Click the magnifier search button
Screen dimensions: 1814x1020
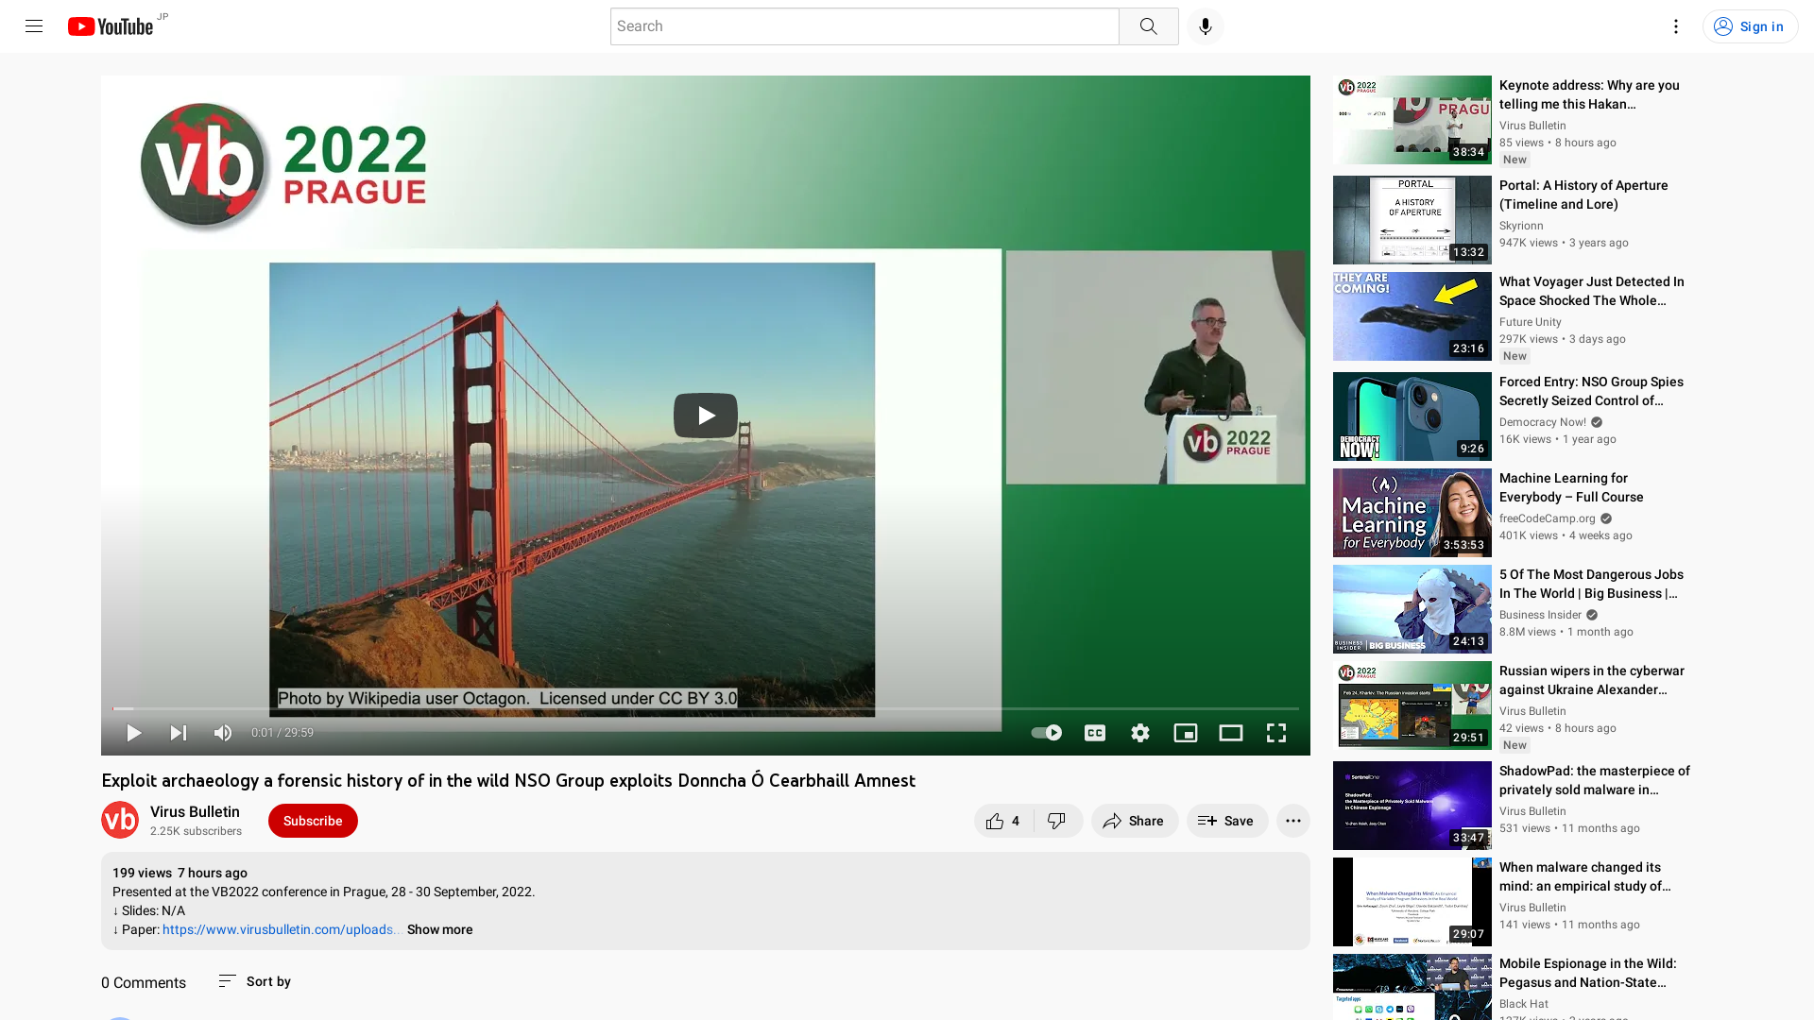point(1148,26)
